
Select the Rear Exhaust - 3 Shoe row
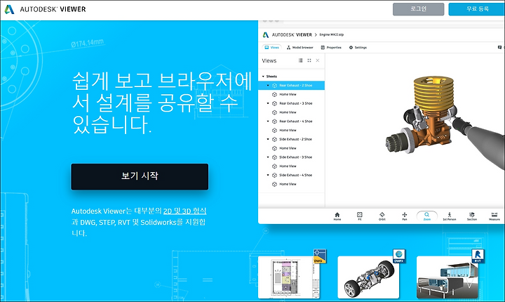point(292,103)
